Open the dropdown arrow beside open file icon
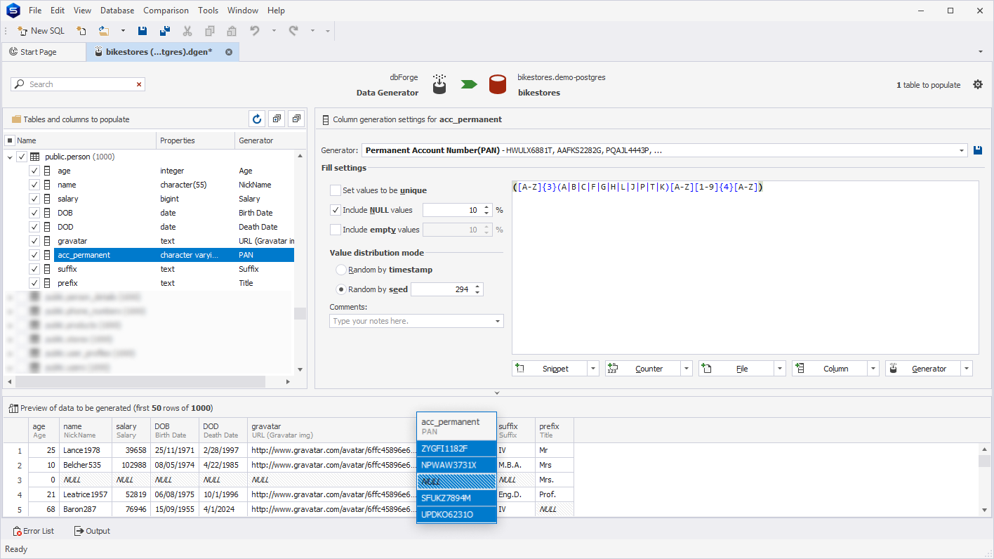The image size is (994, 559). [x=123, y=31]
